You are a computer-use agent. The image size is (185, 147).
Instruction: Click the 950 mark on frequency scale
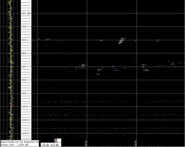tap(23, 93)
